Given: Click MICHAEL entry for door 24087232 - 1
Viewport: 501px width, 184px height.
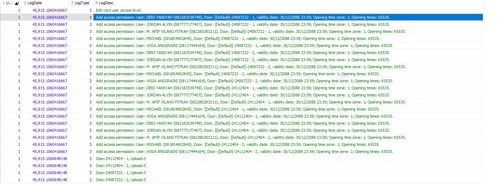Looking at the screenshot, I should pos(238,38).
